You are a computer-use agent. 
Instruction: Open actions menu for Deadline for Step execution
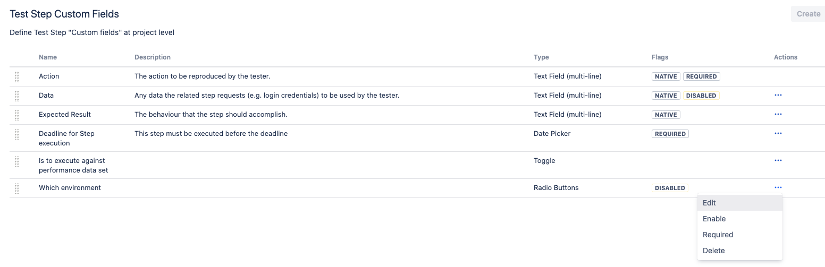pos(778,133)
